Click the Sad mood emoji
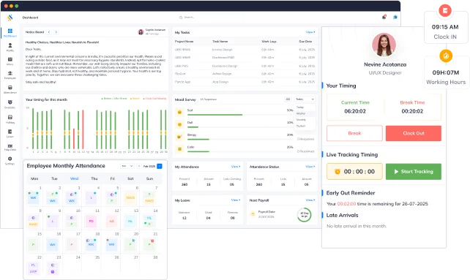The width and height of the screenshot is (470, 280). tap(179, 112)
